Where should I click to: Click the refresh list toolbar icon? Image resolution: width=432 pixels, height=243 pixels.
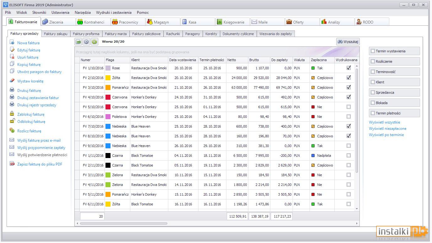tap(94, 42)
